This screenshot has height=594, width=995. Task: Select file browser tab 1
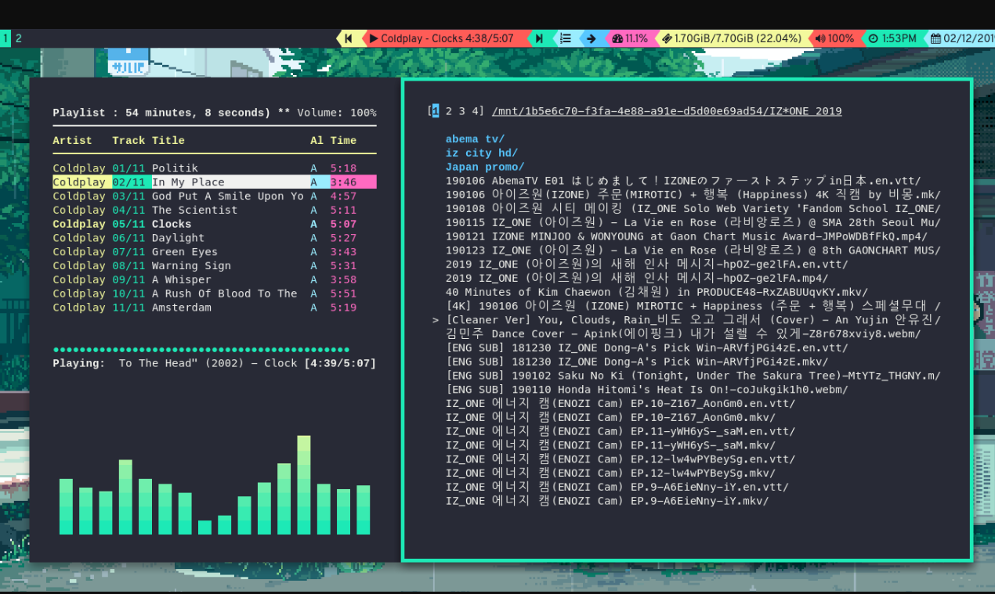(x=436, y=111)
